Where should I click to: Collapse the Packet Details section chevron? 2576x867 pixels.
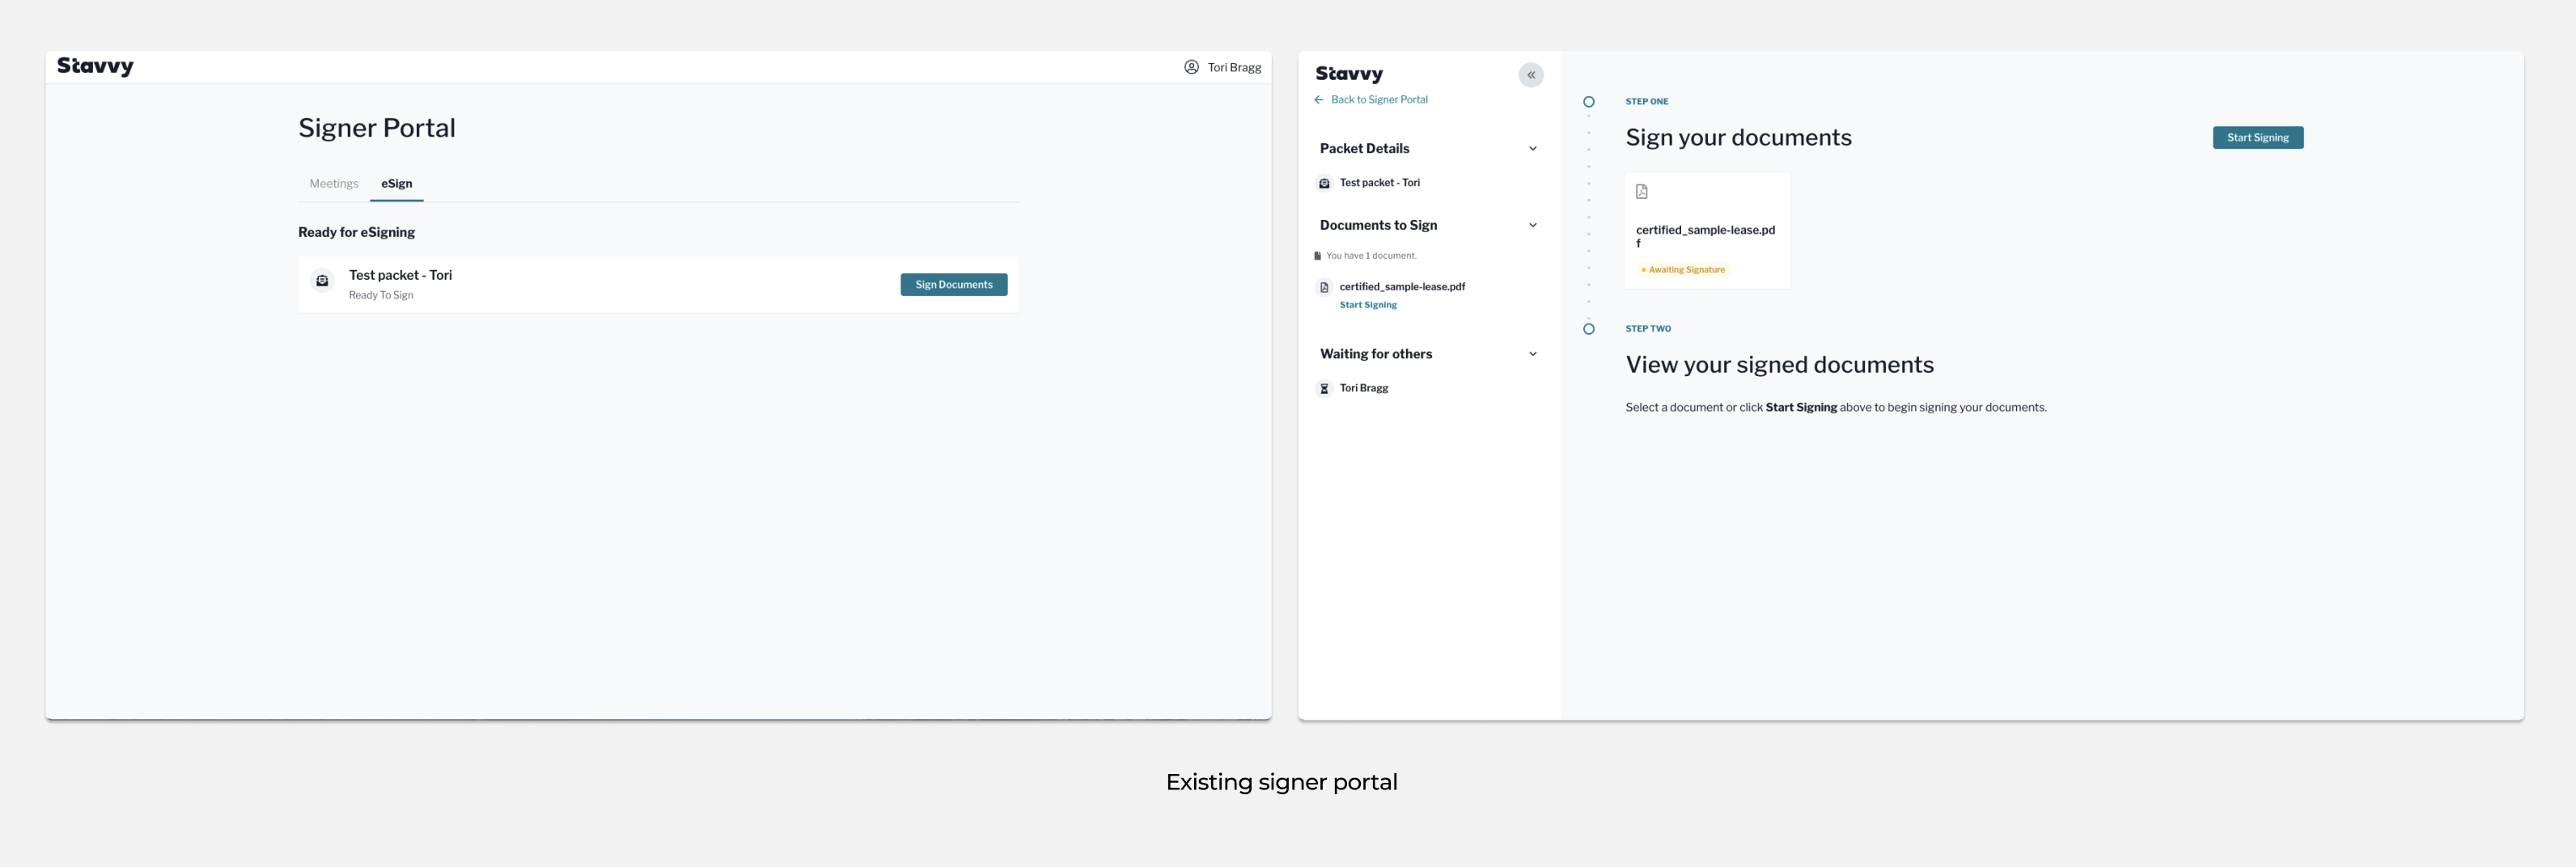pyautogui.click(x=1532, y=149)
